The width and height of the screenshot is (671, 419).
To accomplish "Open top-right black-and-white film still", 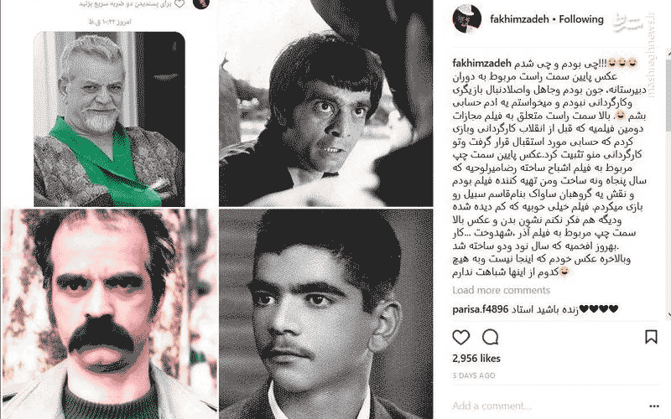I will [x=325, y=103].
